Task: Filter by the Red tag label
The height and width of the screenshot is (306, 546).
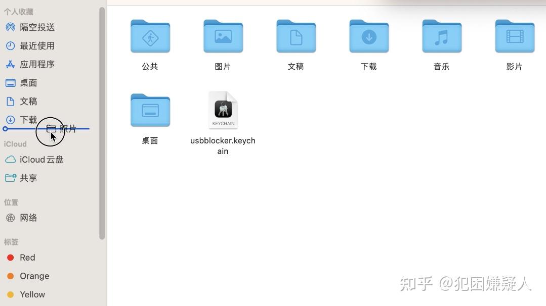Action: (27, 258)
